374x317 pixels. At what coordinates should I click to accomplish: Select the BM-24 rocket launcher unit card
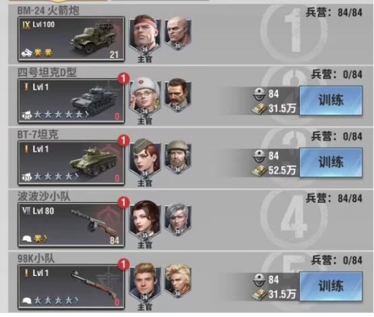click(71, 39)
